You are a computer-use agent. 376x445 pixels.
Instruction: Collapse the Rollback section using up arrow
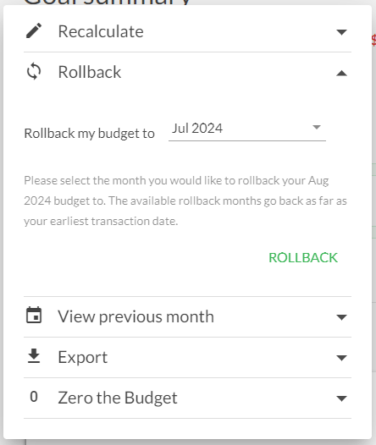341,74
